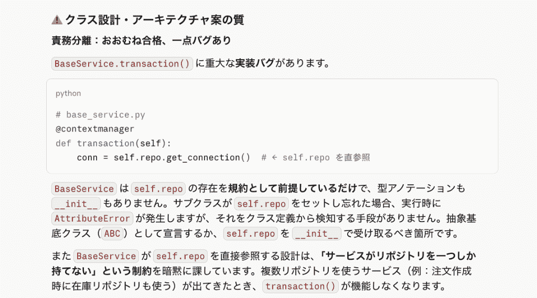This screenshot has height=298, width=537.
Task: Click the transaction() chip before が機能しなくなります
Action: click(301, 286)
